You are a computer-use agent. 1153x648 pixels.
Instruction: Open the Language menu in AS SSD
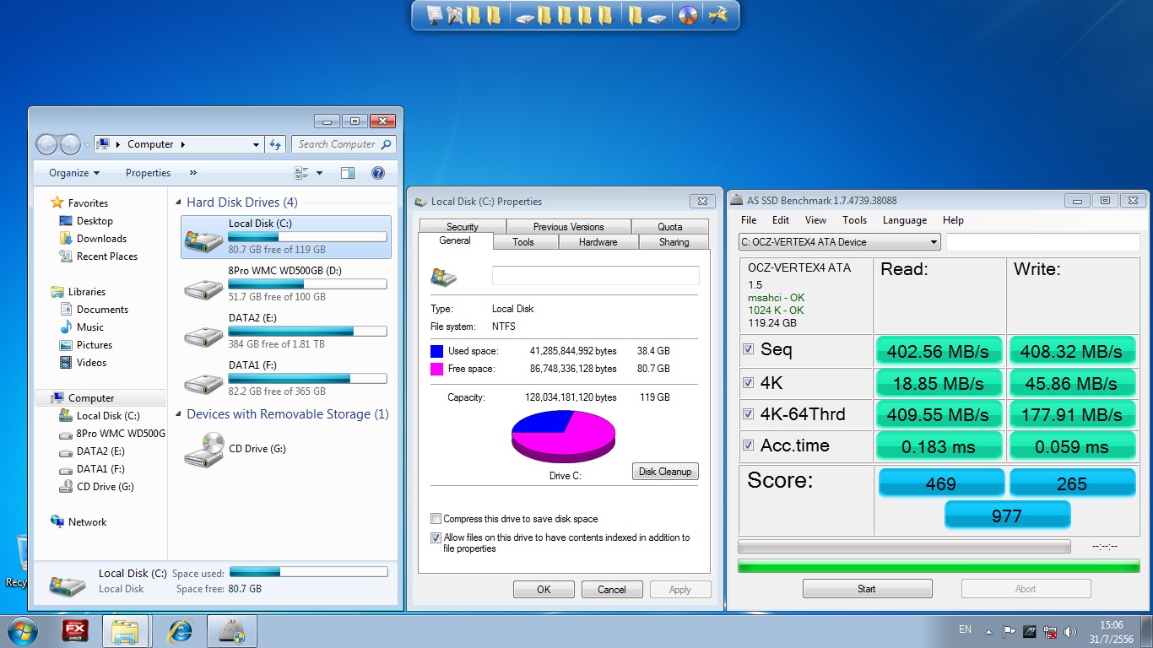pos(904,220)
